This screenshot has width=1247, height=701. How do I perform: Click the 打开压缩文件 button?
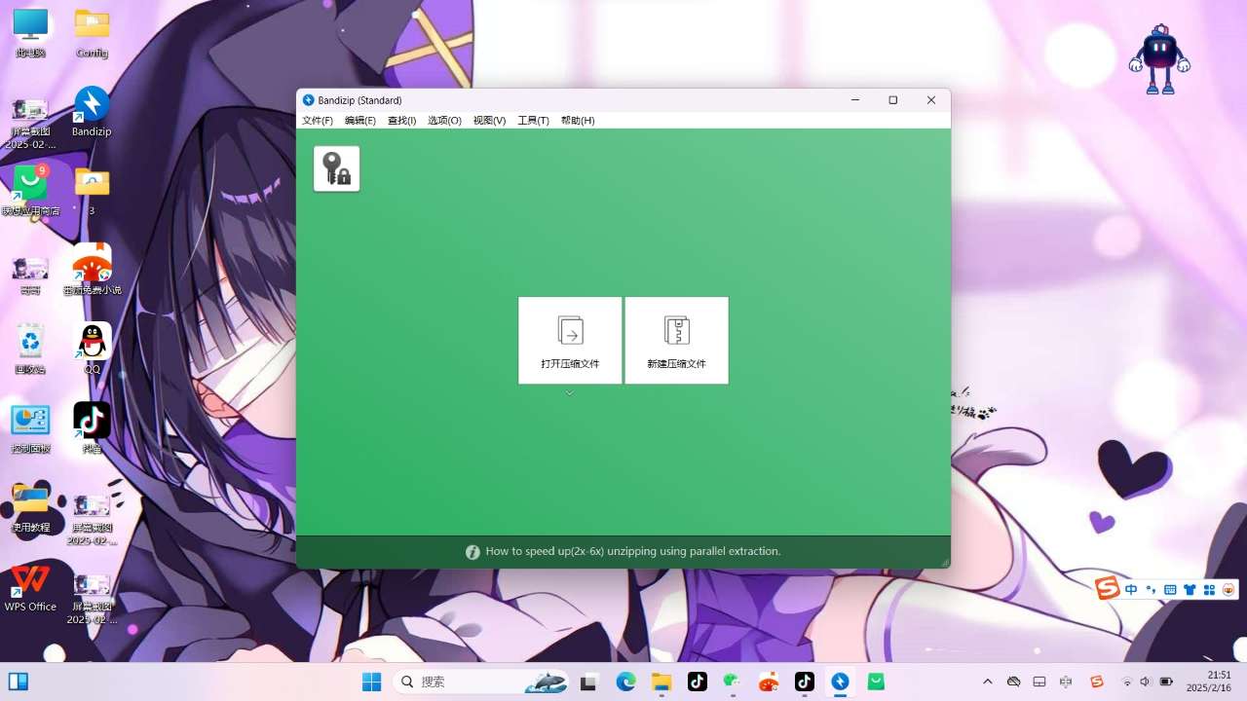570,341
